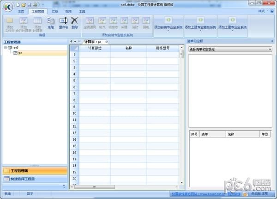
Task: Open the 快算软件官方网站 link
Action: [199, 194]
